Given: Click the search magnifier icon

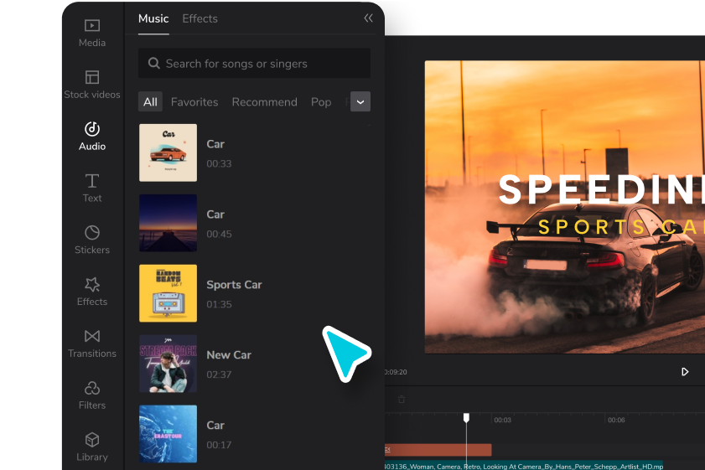Looking at the screenshot, I should tap(153, 64).
